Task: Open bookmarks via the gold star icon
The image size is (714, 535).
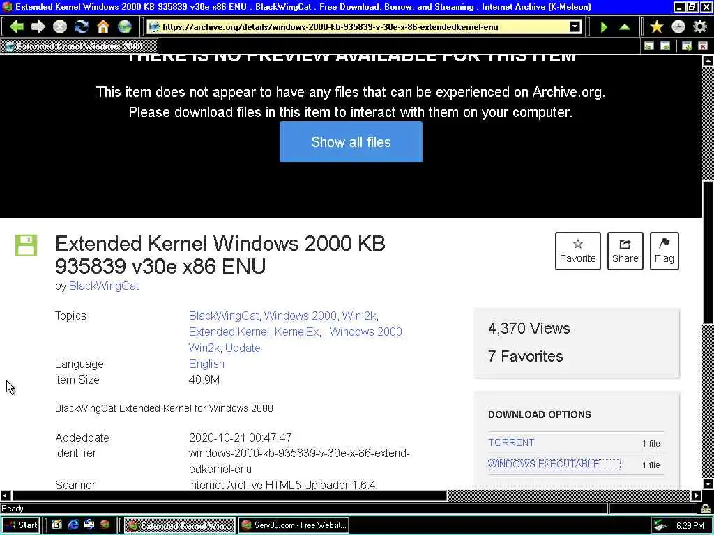Action: [x=657, y=27]
